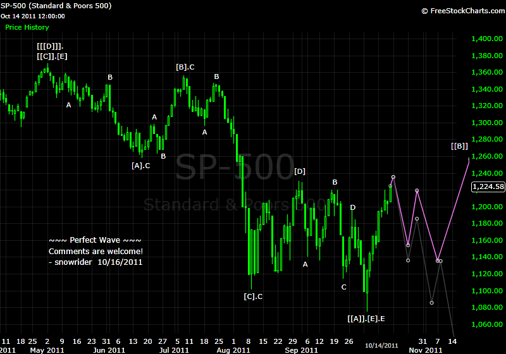Click the Jun 2011 month label
The height and width of the screenshot is (354, 506).
tap(109, 350)
